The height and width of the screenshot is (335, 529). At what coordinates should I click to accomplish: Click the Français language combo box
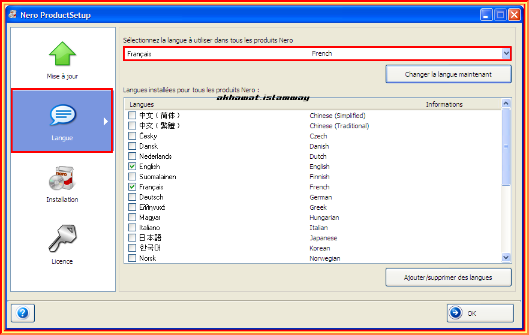click(x=317, y=53)
